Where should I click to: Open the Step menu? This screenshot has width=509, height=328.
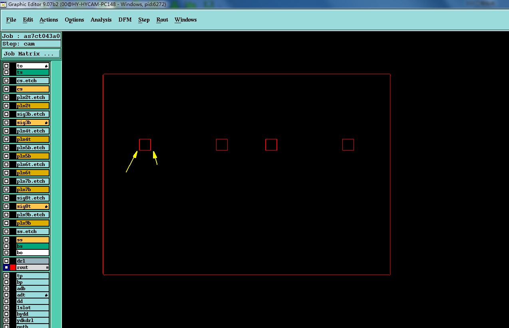[144, 20]
